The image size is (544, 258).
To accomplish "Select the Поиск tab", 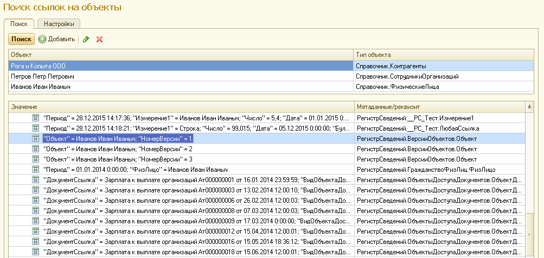I will [19, 24].
